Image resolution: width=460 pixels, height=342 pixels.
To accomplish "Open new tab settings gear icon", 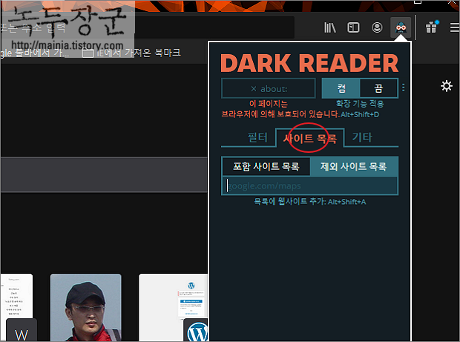I will 447,86.
